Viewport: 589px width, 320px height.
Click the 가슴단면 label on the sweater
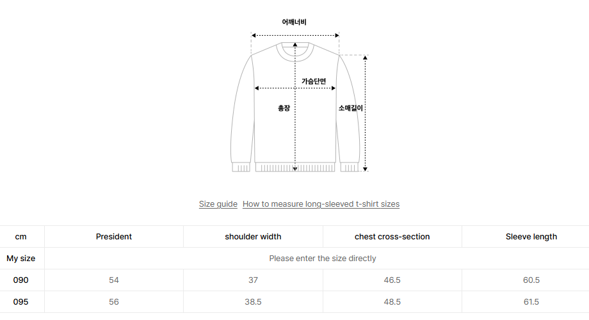314,81
